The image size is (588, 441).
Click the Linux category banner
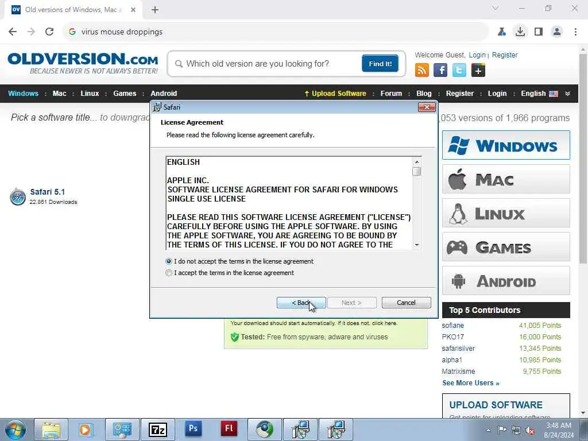click(506, 213)
